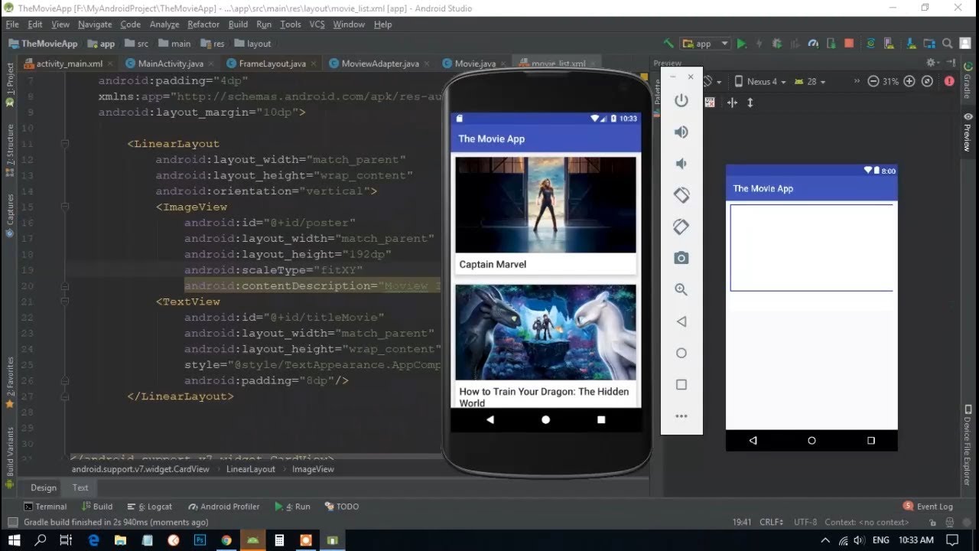The image size is (979, 551).
Task: Open Search Everywhere with the magnifier icon
Action: tap(946, 44)
